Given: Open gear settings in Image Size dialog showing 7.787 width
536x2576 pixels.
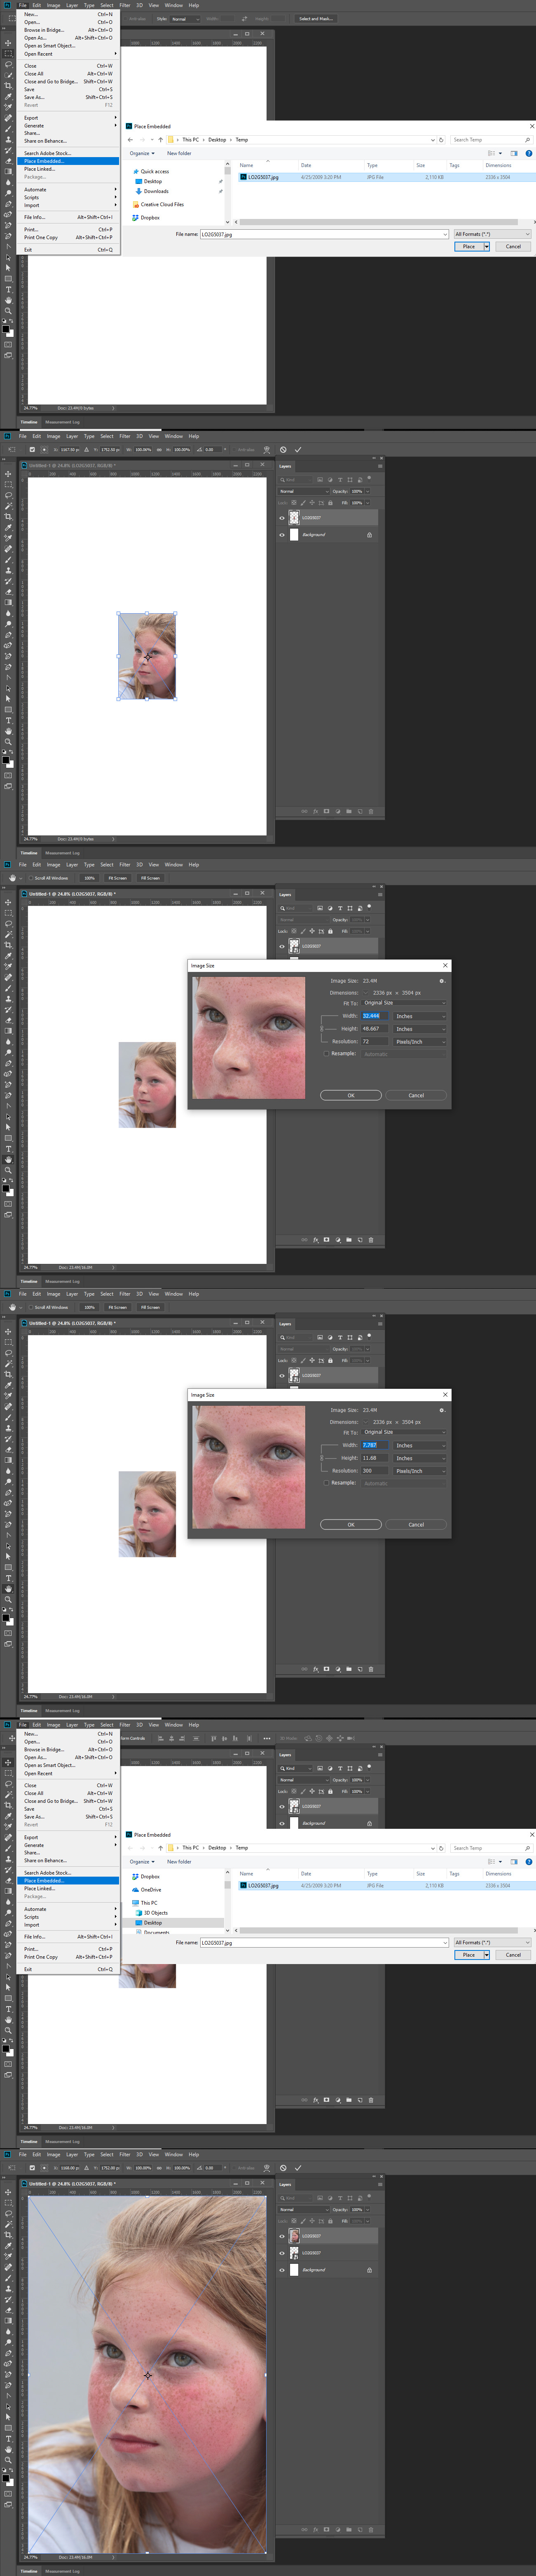Looking at the screenshot, I should pos(442,1410).
